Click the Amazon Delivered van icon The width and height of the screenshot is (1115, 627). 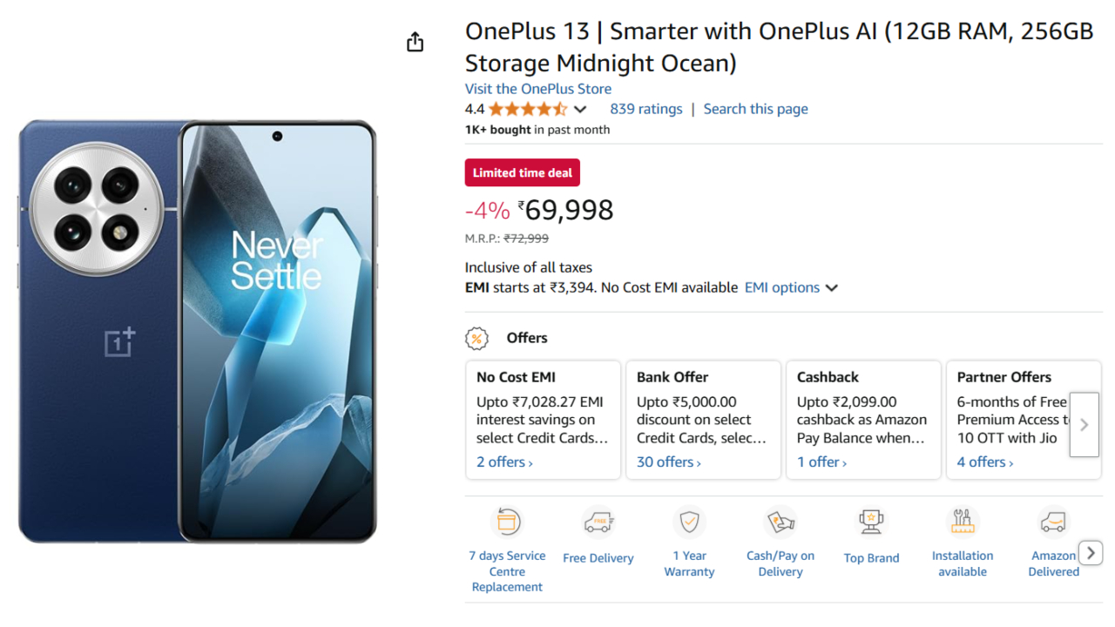1053,522
